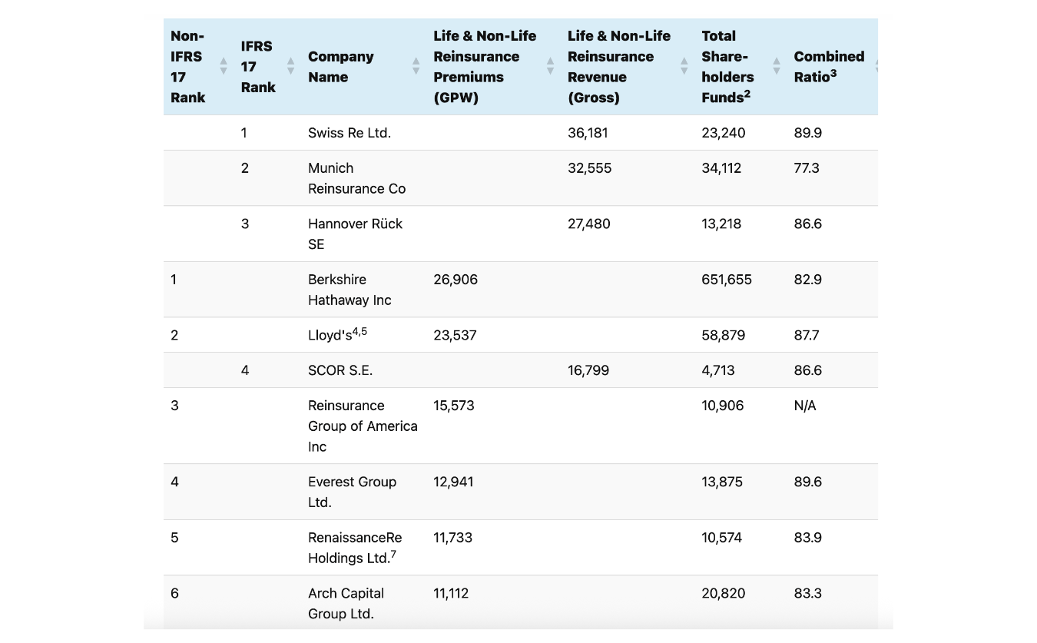The image size is (1037, 643).
Task: Click Munich Re revenue value 32,555
Action: point(590,168)
